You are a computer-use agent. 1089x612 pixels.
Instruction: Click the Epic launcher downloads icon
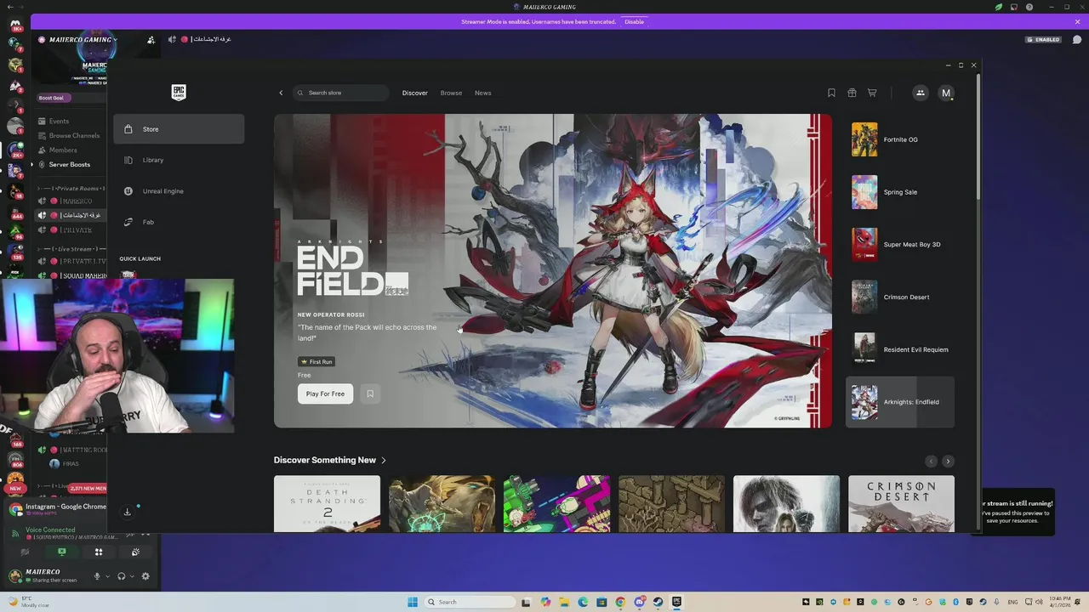128,512
